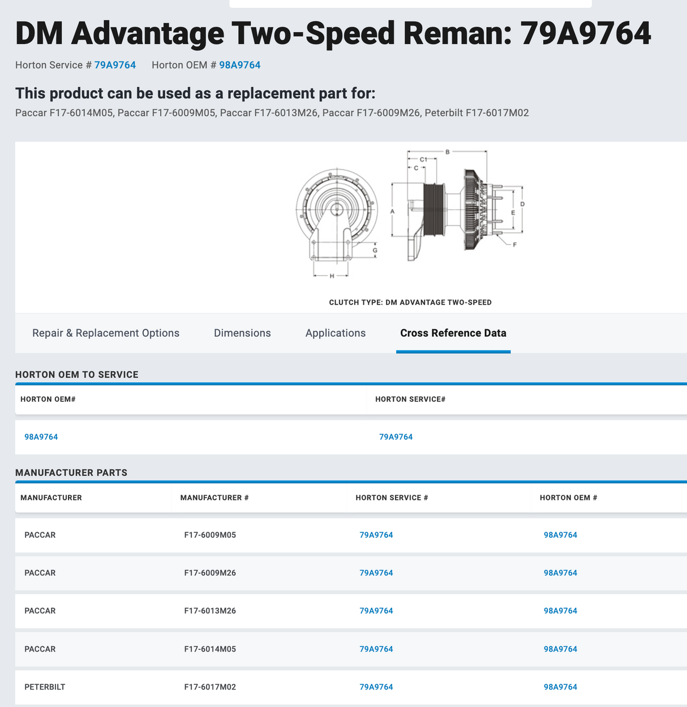
Task: Click the Manufacturer # column header
Action: click(214, 498)
